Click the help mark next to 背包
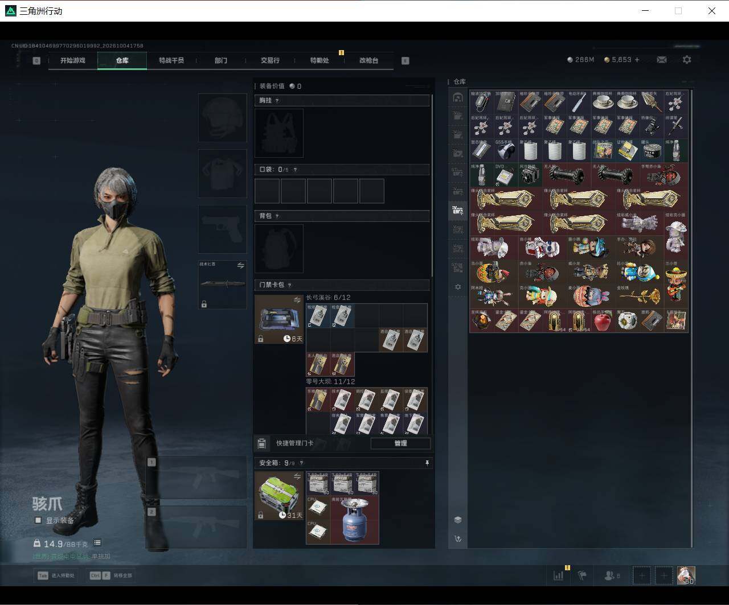Viewport: 729px width, 605px height. 277,216
